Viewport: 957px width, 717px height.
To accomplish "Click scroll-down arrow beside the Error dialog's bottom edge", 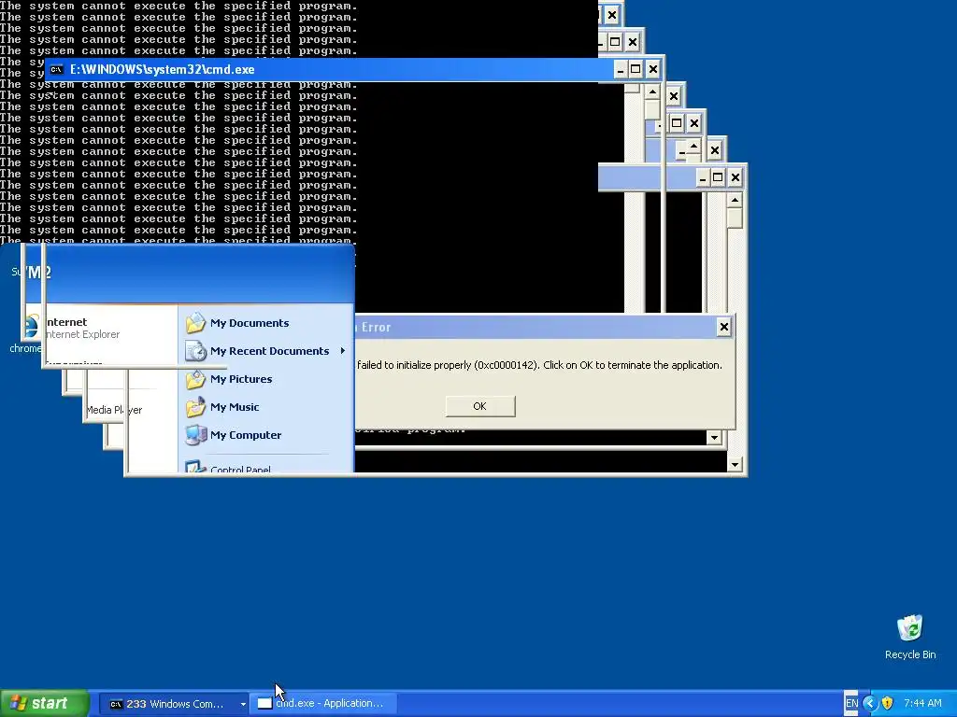I will pyautogui.click(x=714, y=437).
